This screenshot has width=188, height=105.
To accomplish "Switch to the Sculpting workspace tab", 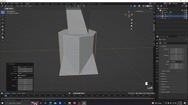I will pos(40,4).
